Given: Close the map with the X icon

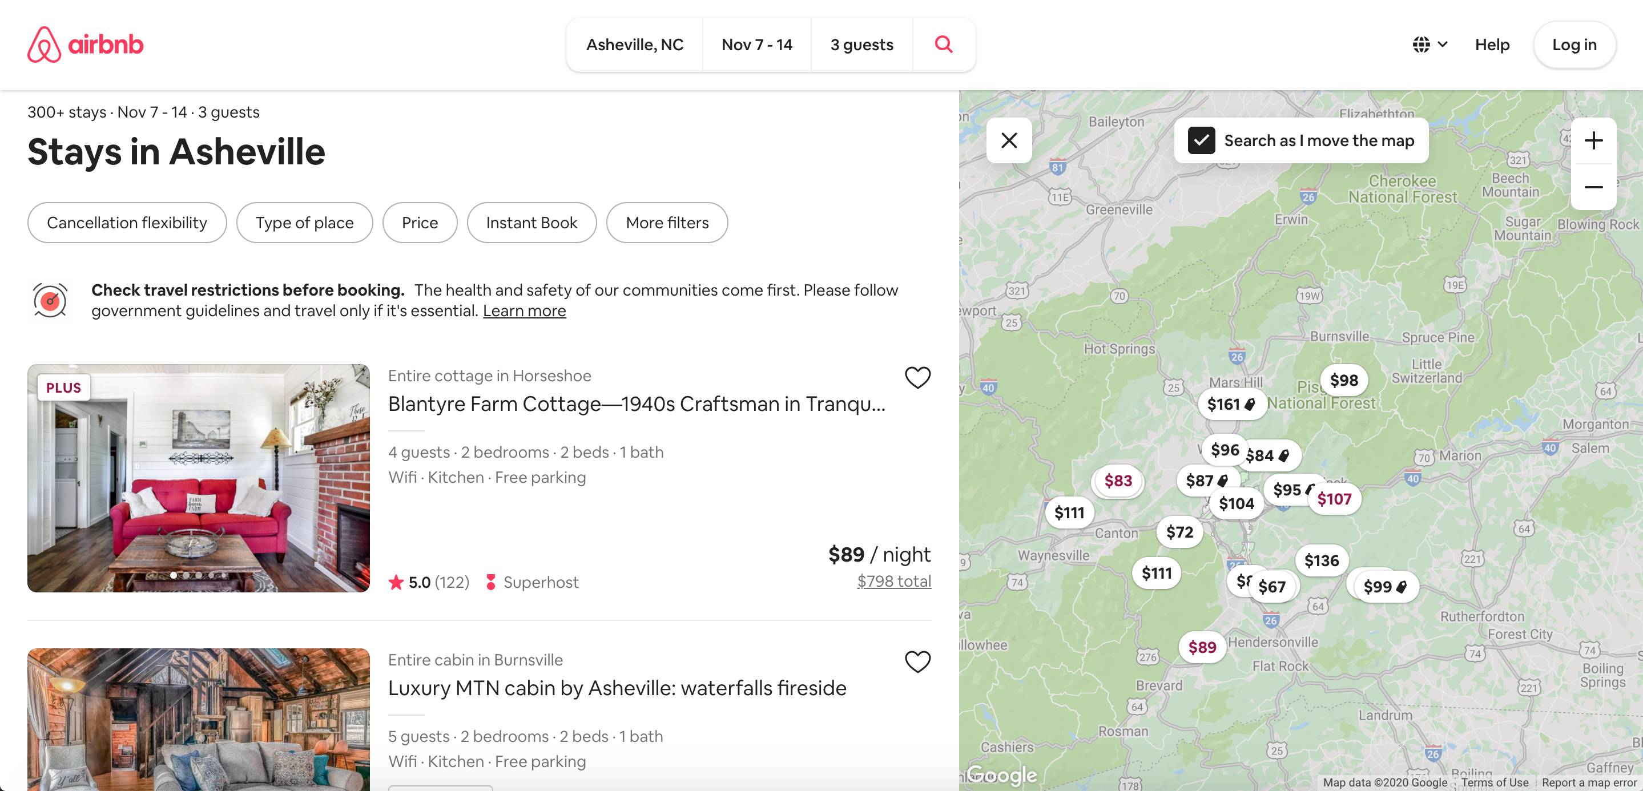Looking at the screenshot, I should pyautogui.click(x=1008, y=140).
